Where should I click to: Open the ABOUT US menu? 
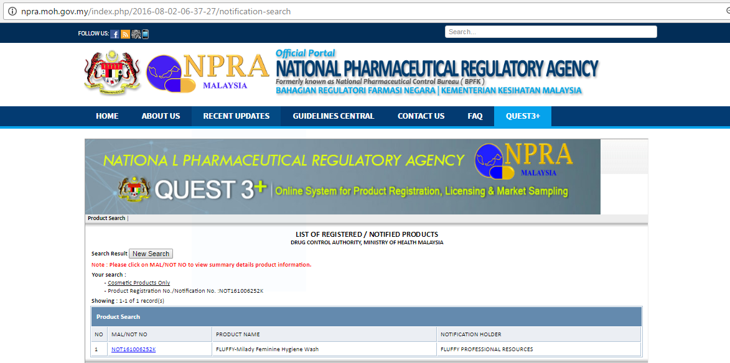click(161, 116)
